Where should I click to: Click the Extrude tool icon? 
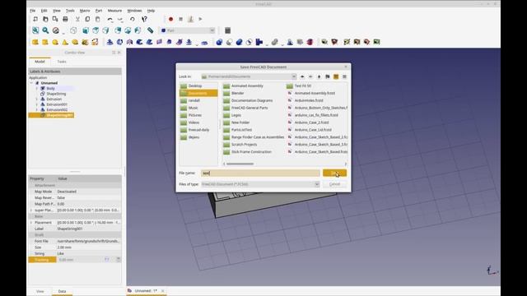[110, 42]
